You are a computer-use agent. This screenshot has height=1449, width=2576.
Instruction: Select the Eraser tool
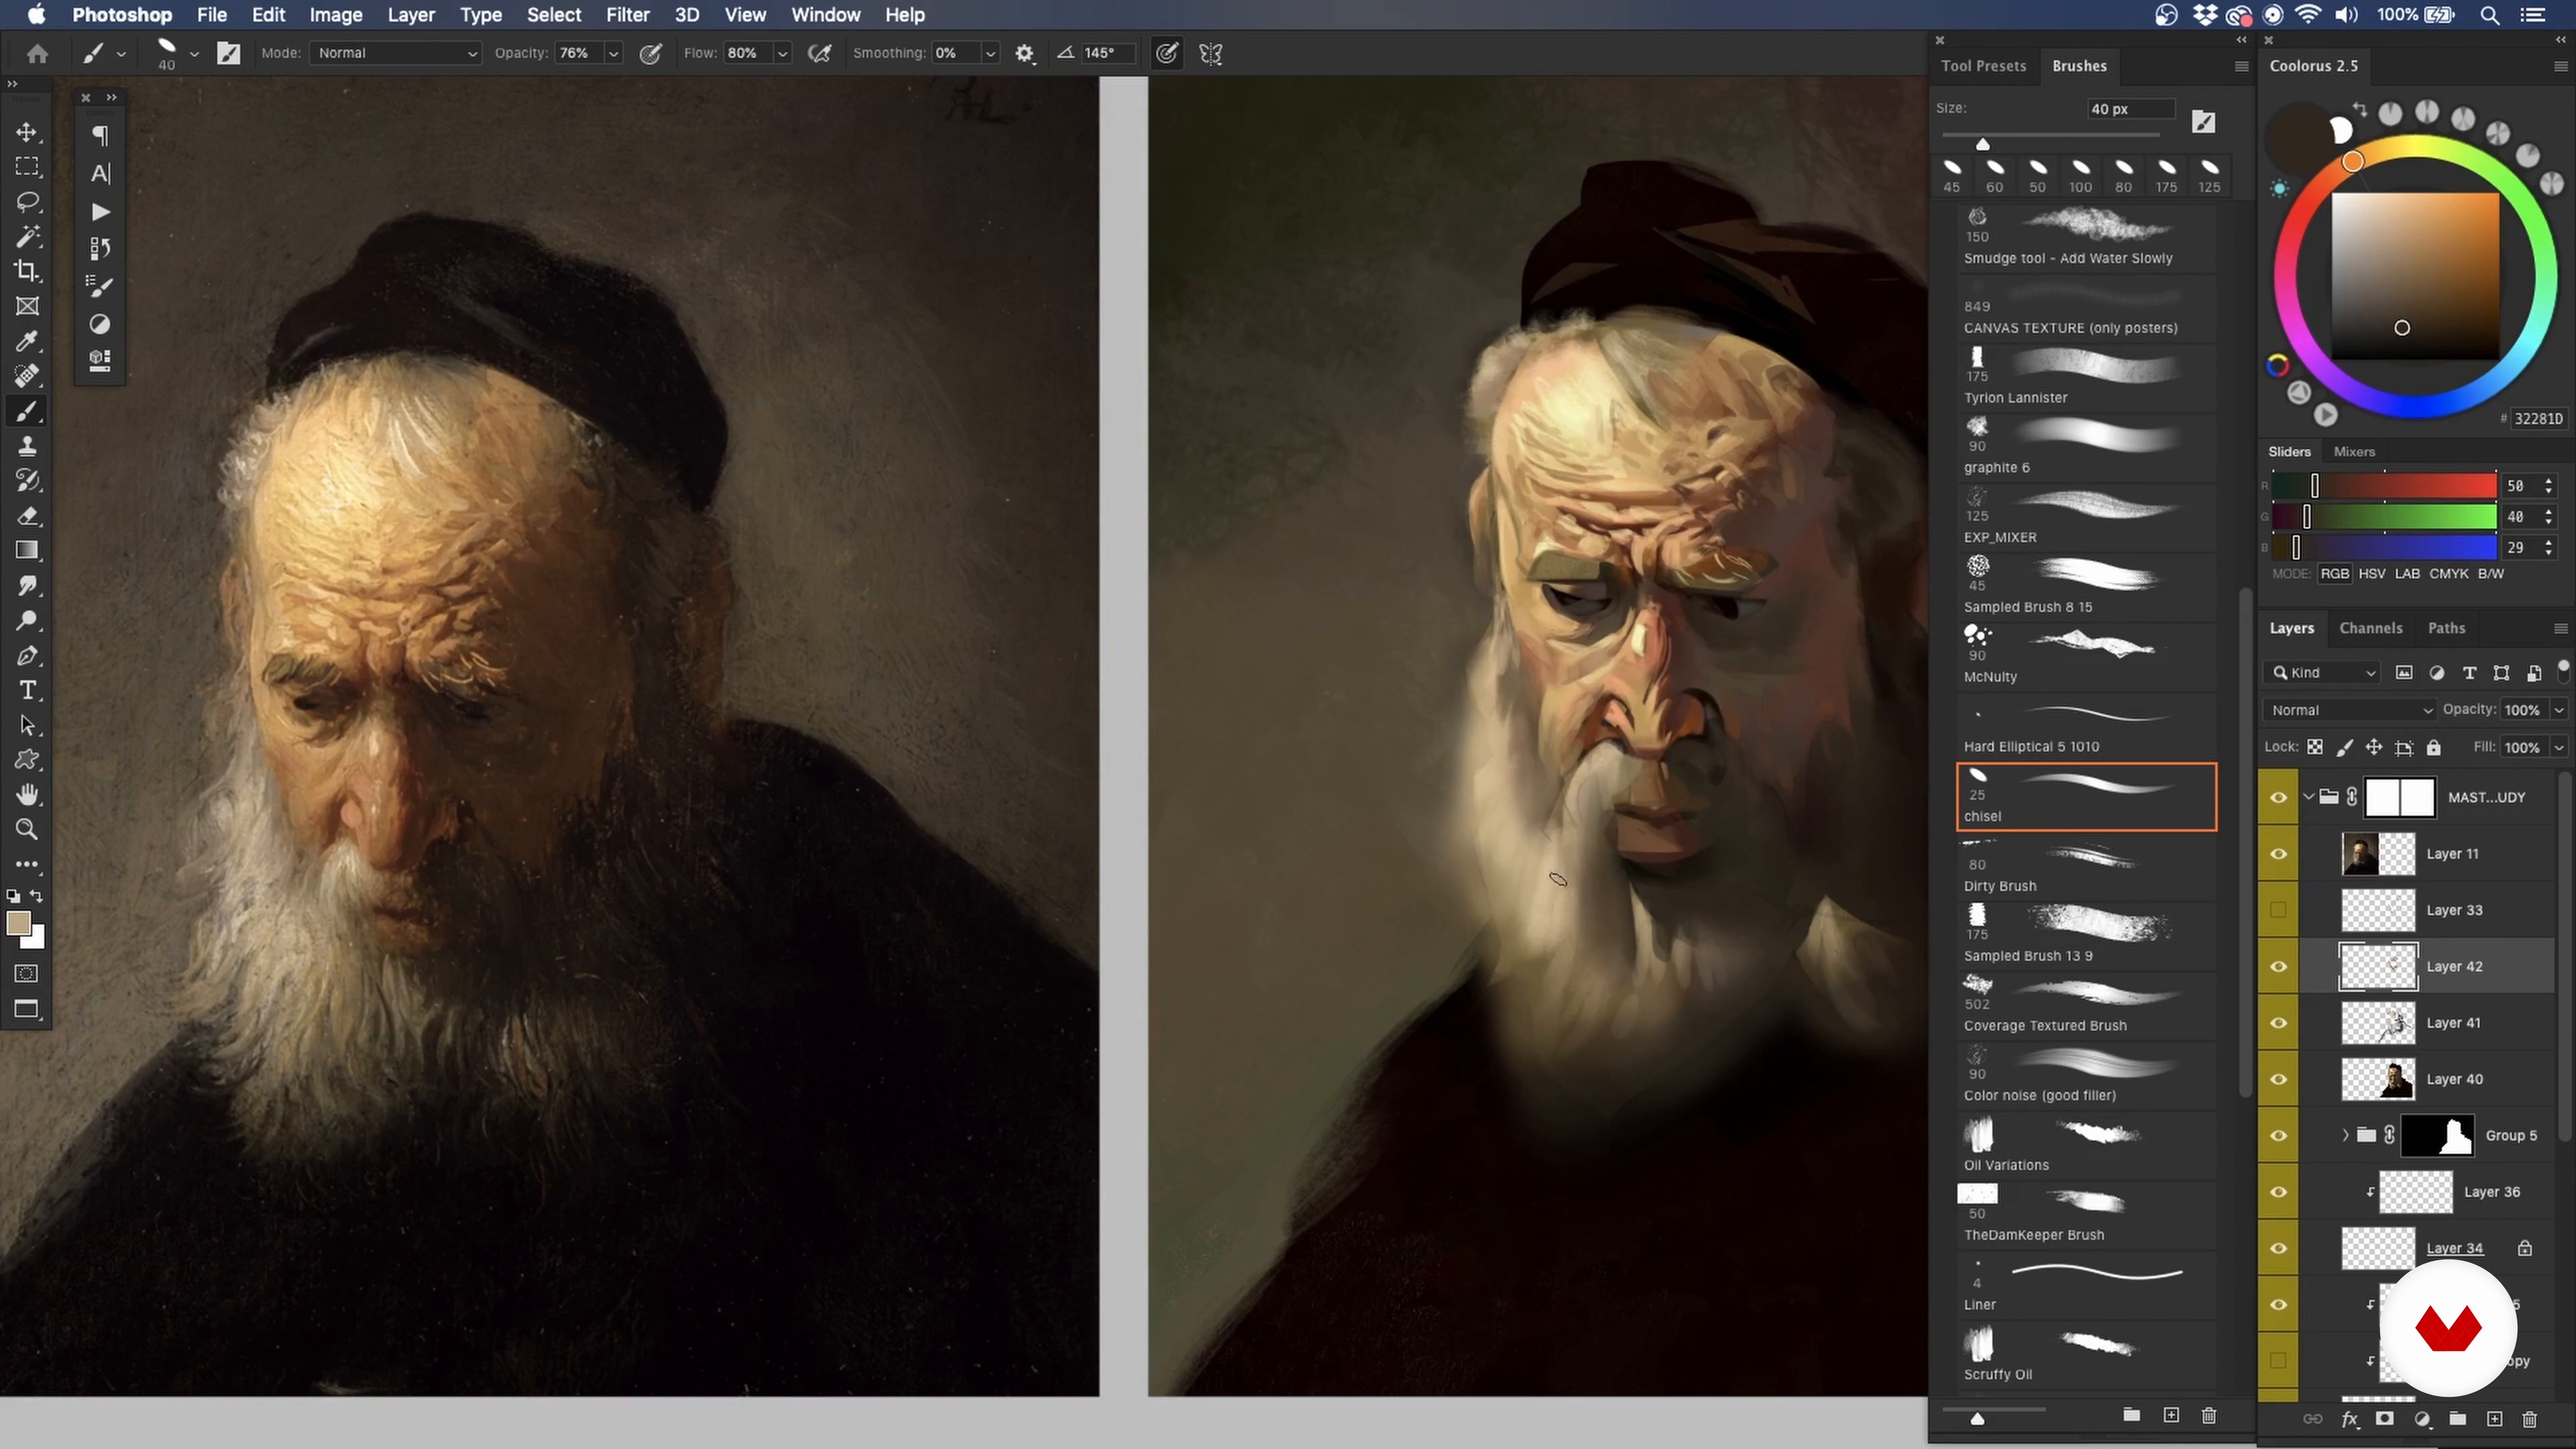coord(27,516)
